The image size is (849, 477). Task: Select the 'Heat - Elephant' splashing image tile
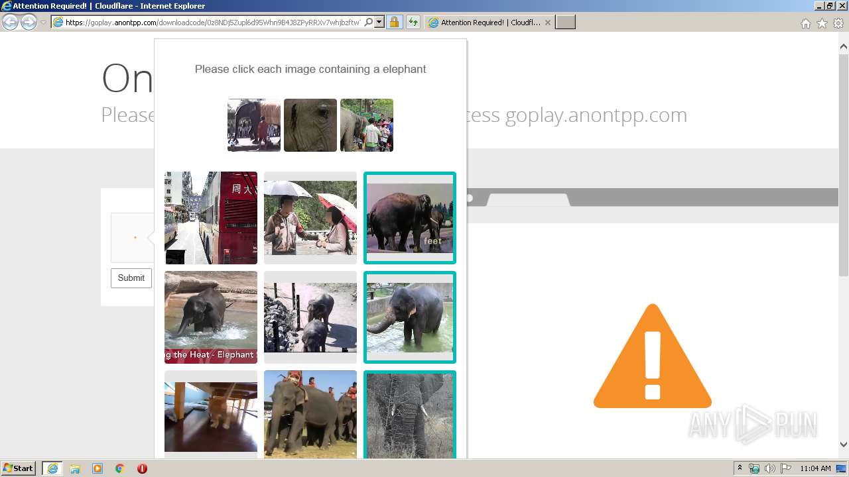click(x=211, y=317)
